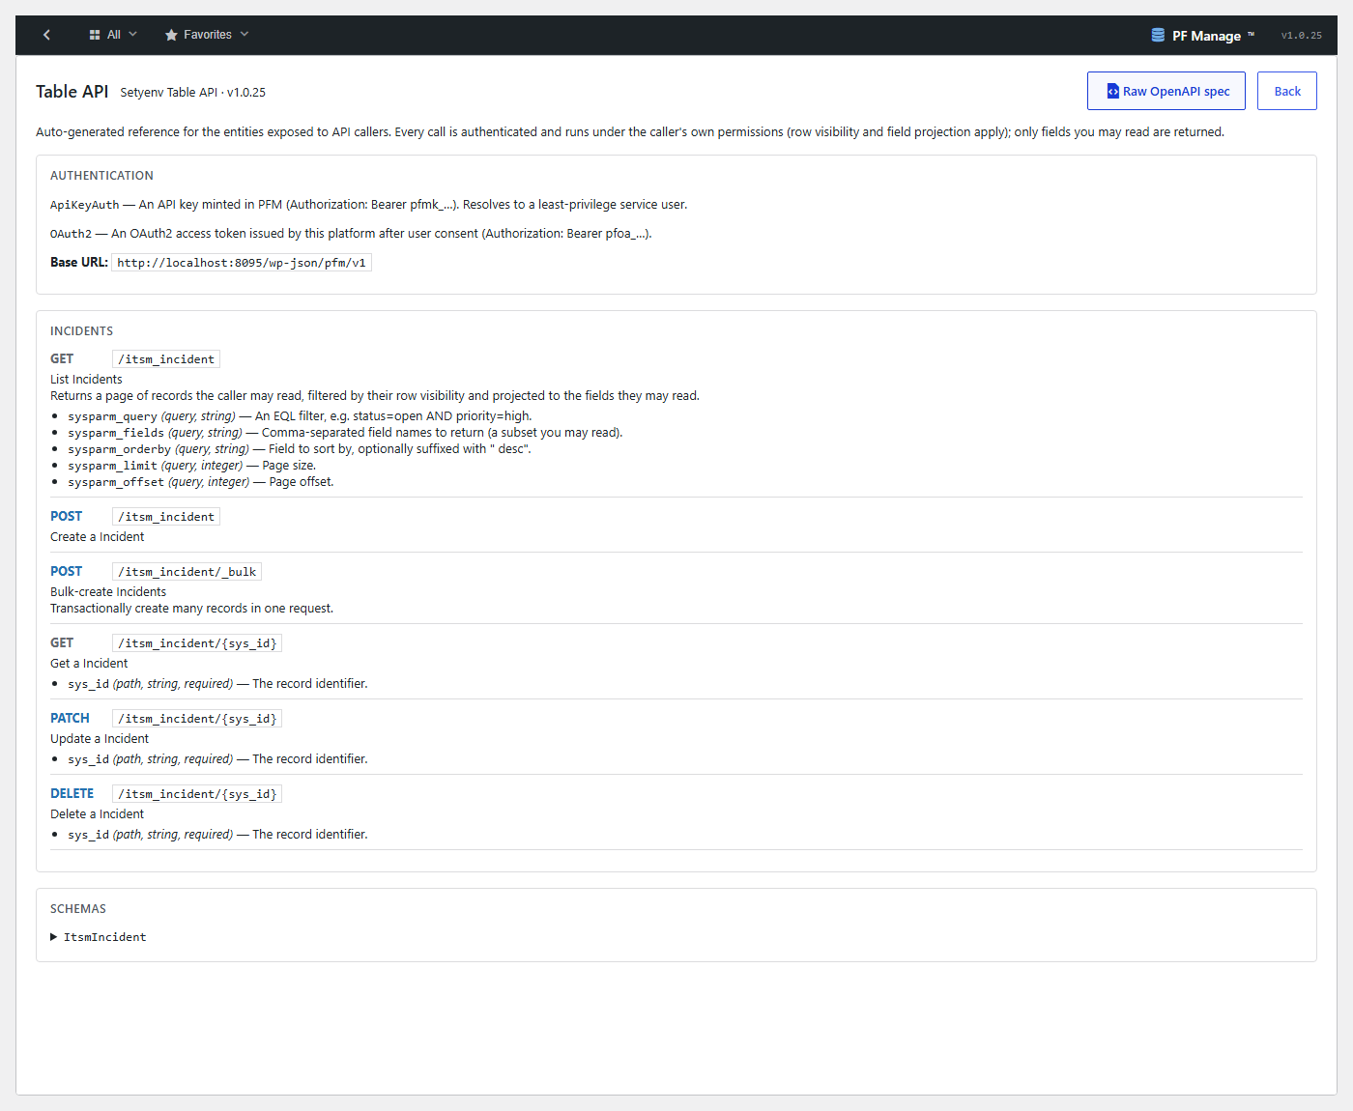Click the /itsm_incident/_bulk path

tap(187, 572)
